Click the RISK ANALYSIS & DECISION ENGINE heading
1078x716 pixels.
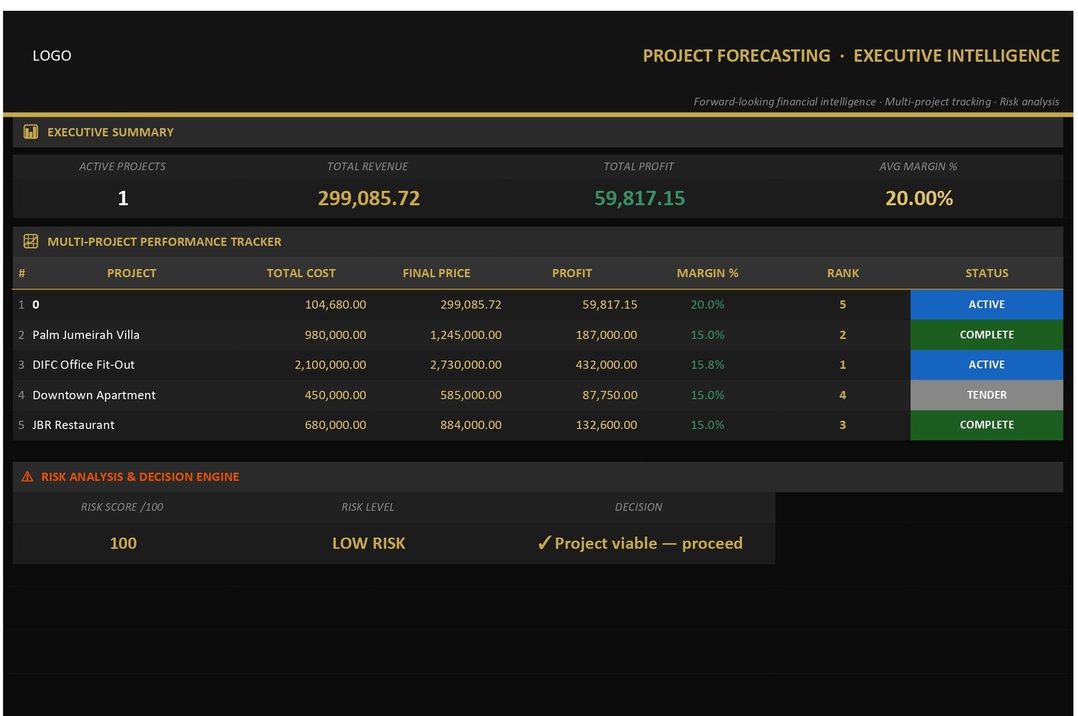pos(140,477)
